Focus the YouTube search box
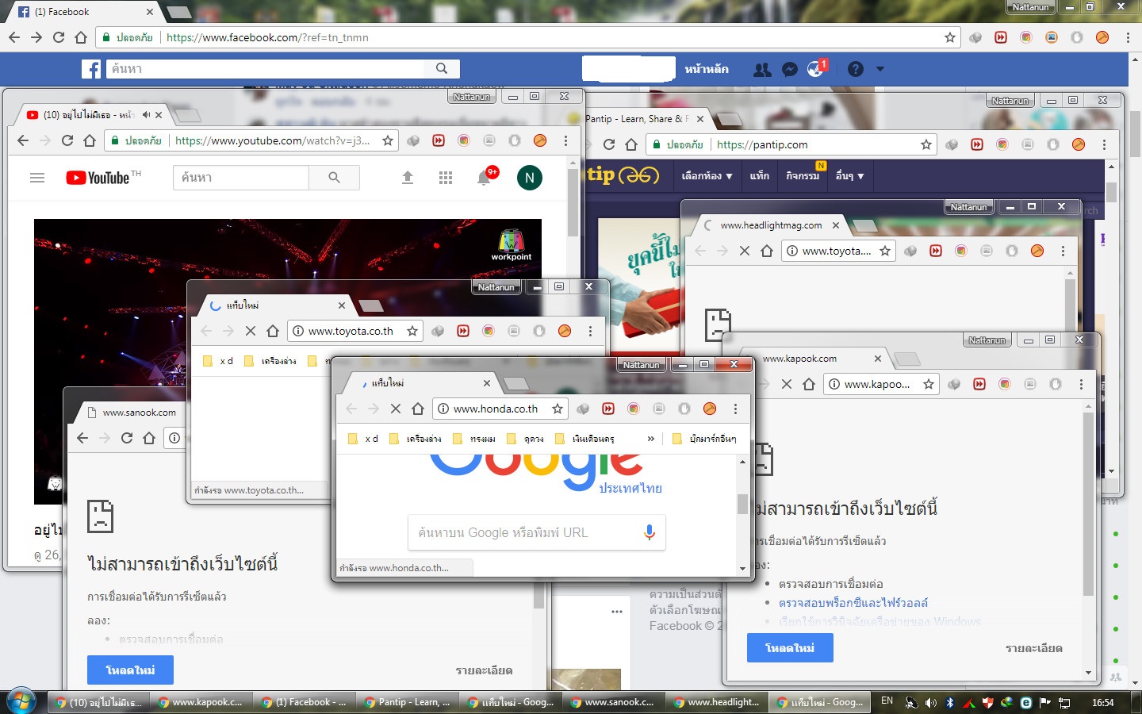The width and height of the screenshot is (1142, 714). (x=240, y=178)
